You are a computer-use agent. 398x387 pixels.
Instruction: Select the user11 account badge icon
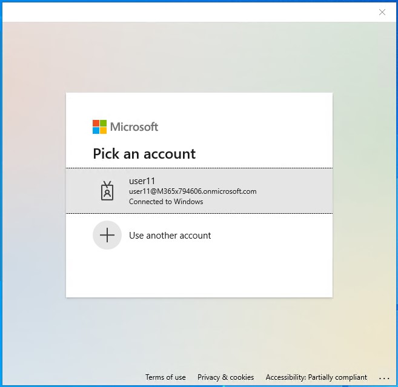(107, 191)
